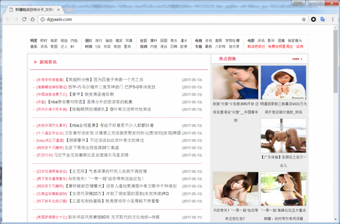Viewport: 340px width, 224px height.
Task: Click the 街拍 link under 时尚
Action: click(x=117, y=46)
